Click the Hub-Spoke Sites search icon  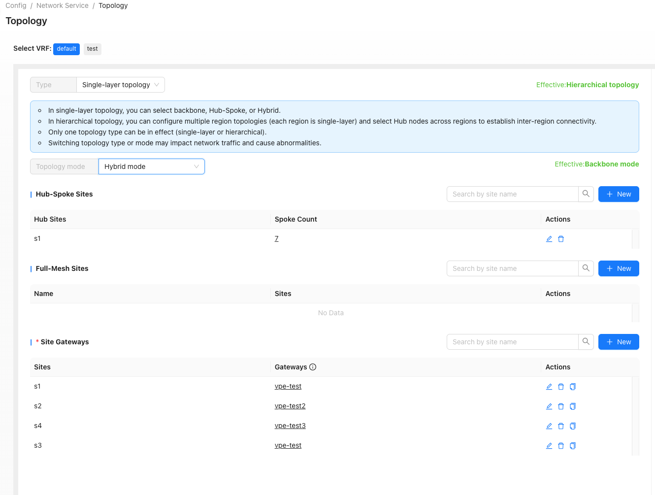pos(586,194)
